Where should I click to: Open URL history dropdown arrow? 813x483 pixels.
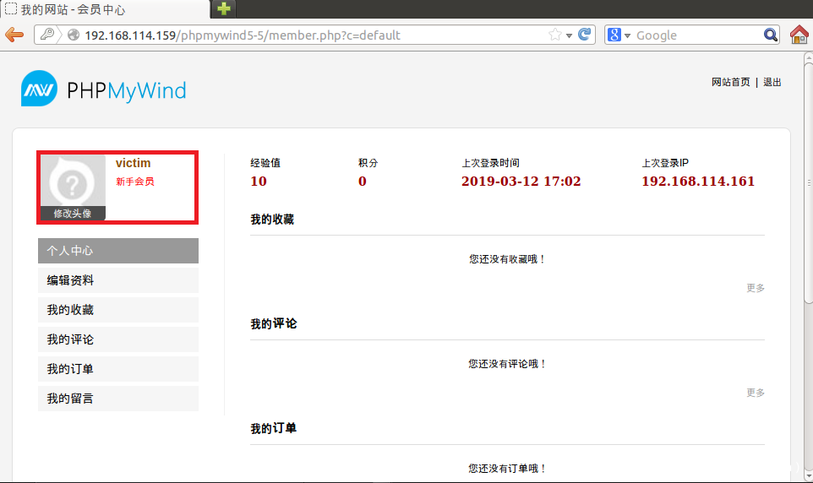(569, 35)
